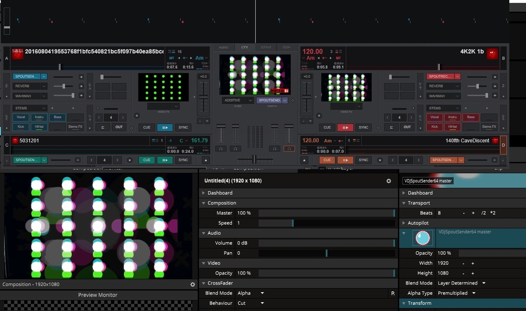Multiply beats with *2 button
Image resolution: width=526 pixels, height=311 pixels.
493,213
